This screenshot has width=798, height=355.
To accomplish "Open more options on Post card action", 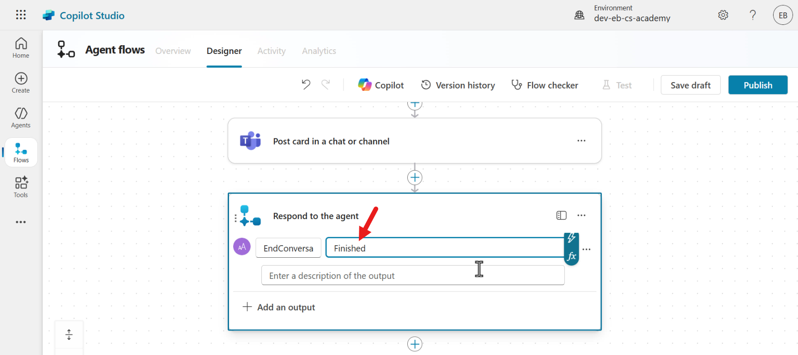I will 581,141.
